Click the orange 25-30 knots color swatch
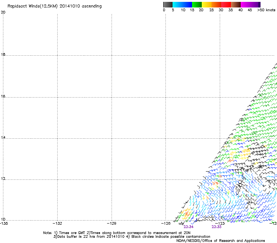277x243 pixels. click(x=216, y=4)
